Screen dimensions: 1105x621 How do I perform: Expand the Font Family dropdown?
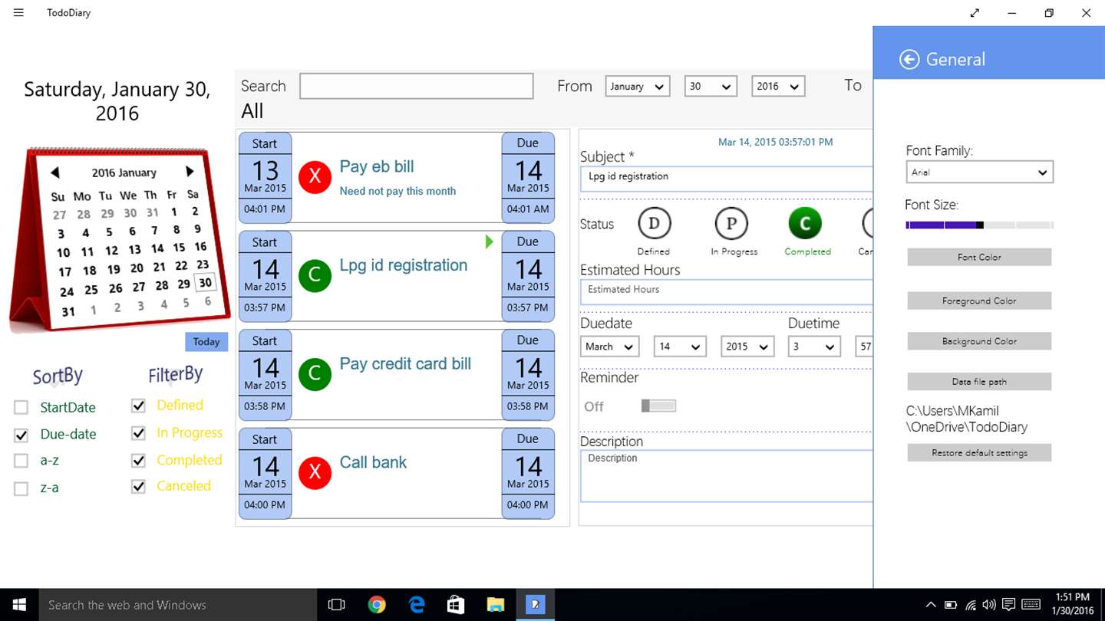pyautogui.click(x=979, y=172)
